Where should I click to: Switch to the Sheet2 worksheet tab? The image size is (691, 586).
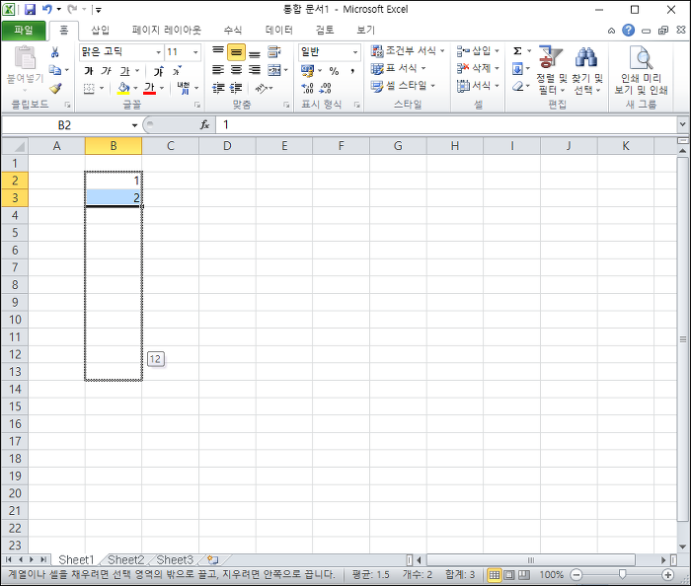pyautogui.click(x=126, y=560)
